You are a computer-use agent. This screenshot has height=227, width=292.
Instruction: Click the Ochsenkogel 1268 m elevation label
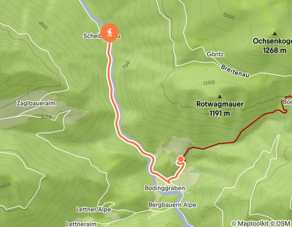(272, 45)
